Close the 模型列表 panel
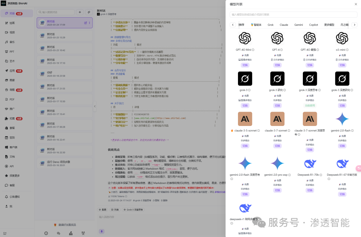 coord(356,4)
